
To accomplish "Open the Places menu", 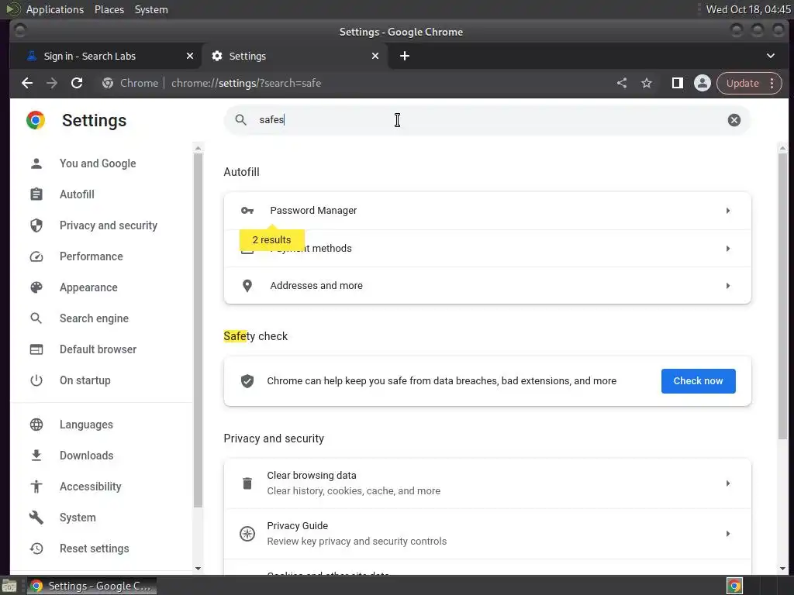I will [109, 9].
